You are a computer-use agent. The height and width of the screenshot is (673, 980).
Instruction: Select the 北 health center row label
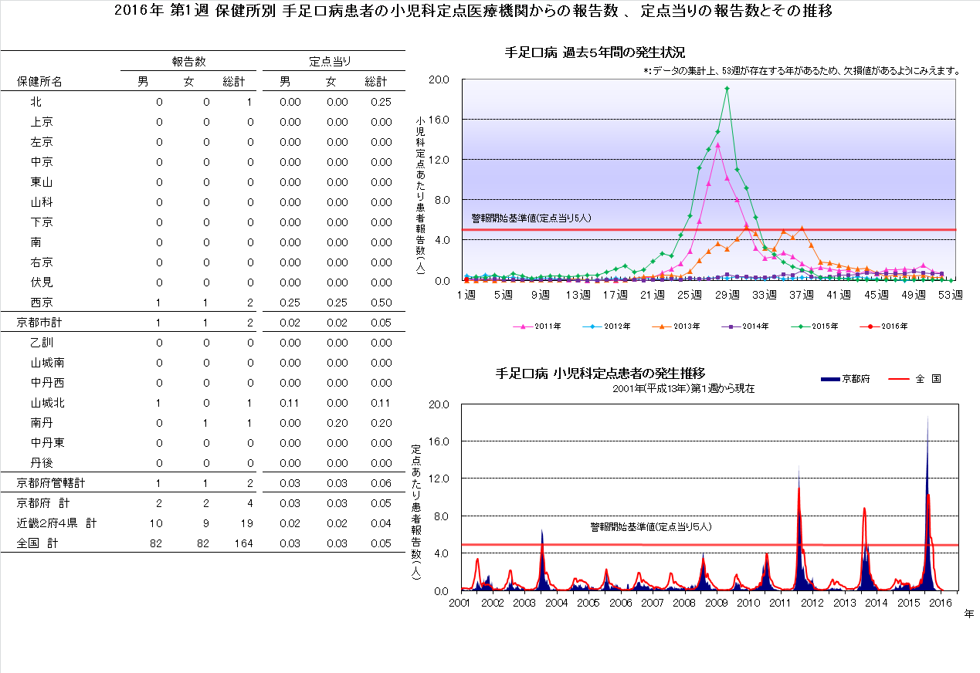(x=36, y=102)
